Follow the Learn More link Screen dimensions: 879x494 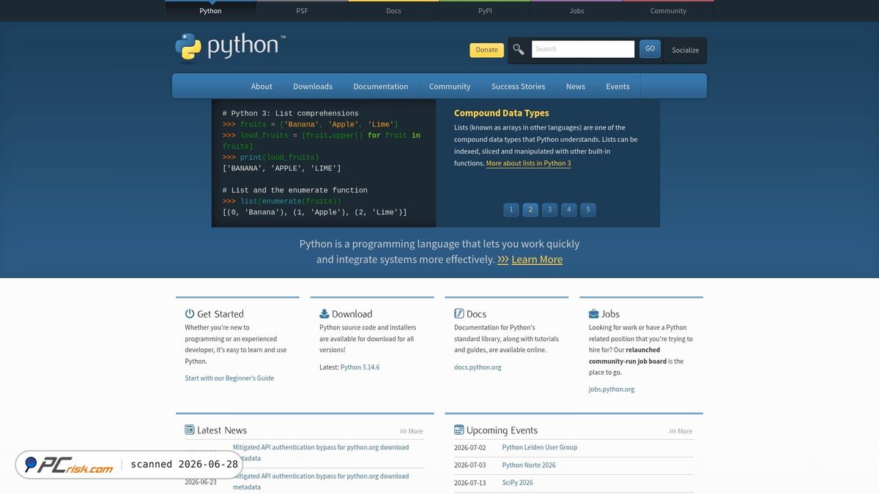coord(537,260)
